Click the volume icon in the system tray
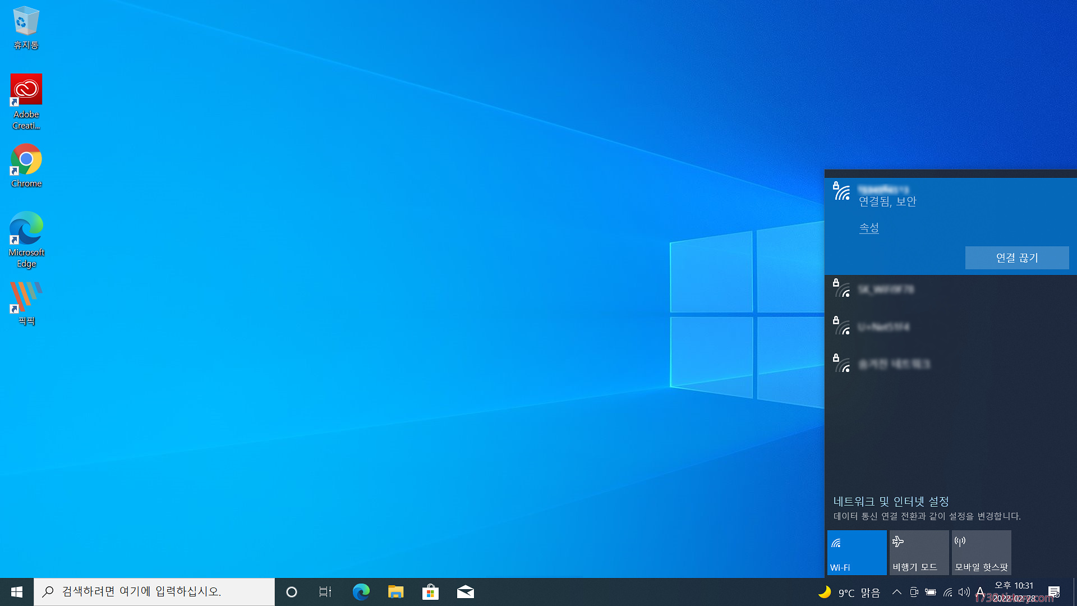This screenshot has width=1077, height=606. coord(964,592)
